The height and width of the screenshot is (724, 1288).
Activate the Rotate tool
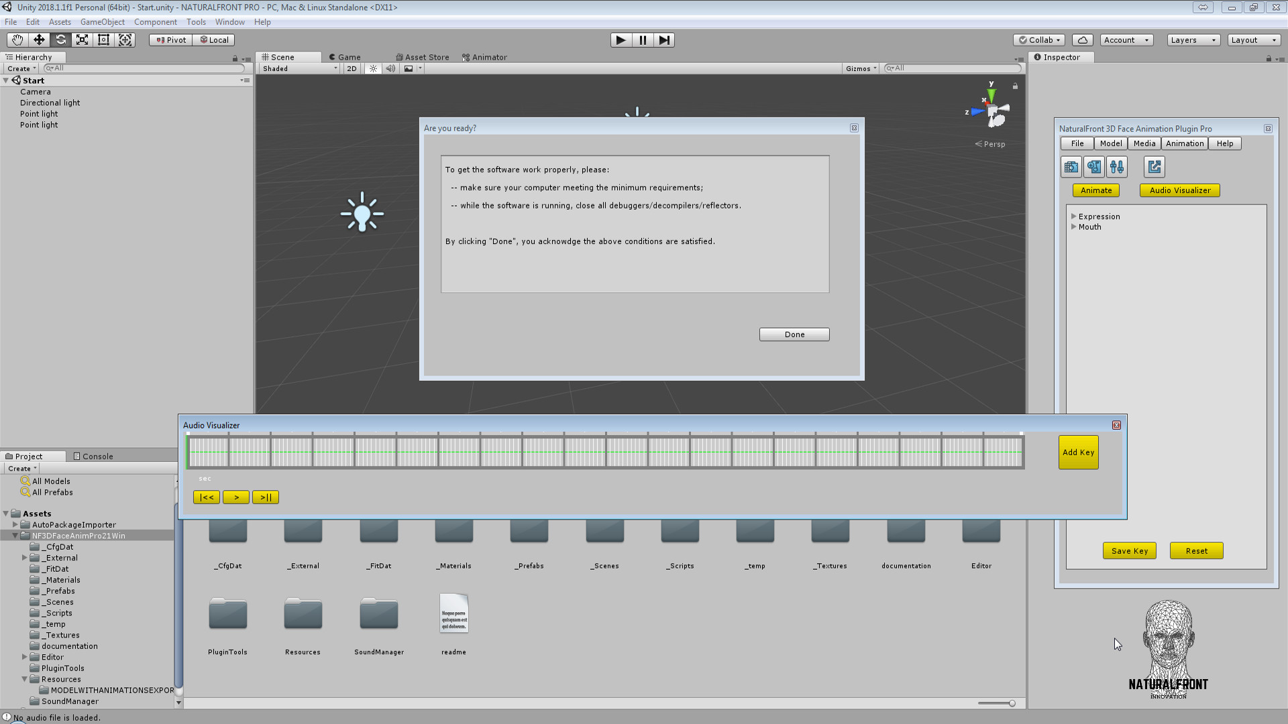point(60,40)
